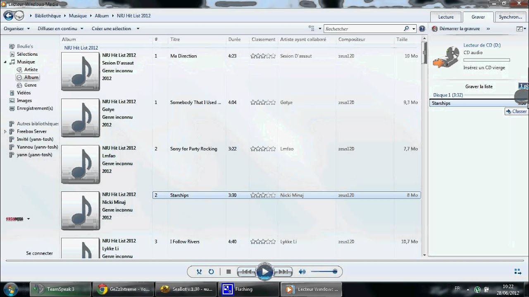Adjust the volume slider
Viewport: 529px width, 297px height.
324,271
